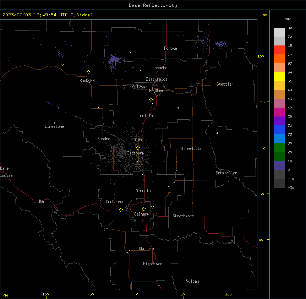The width and height of the screenshot is (306, 299).
Task: Click the Blackfalds label
Action: (157, 79)
